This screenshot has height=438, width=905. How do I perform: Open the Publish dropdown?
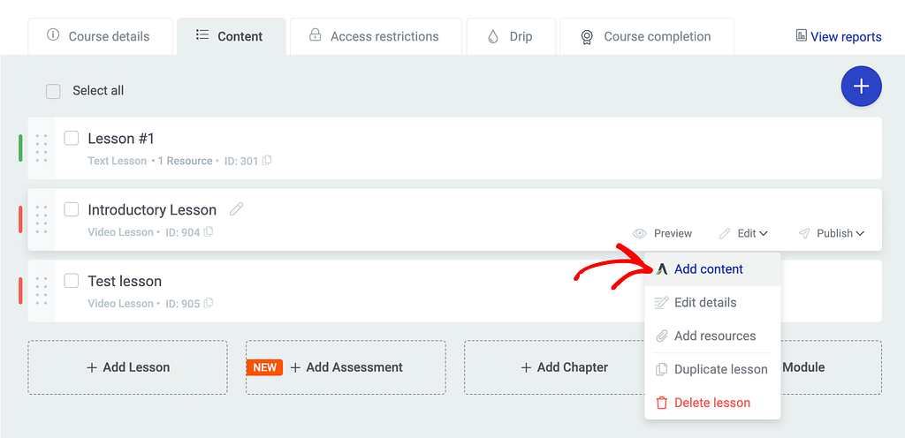coord(832,233)
